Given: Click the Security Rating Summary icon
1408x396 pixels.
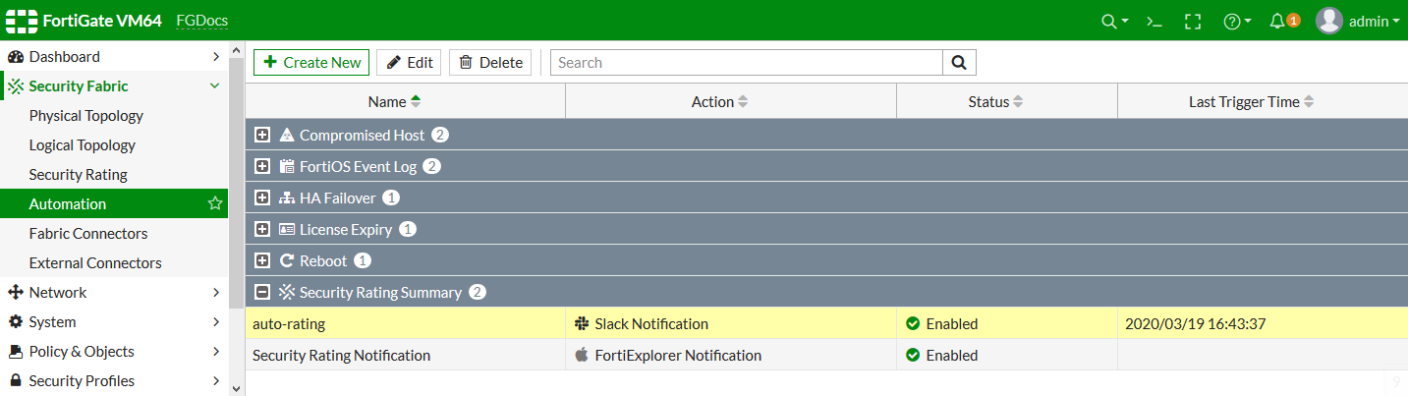Looking at the screenshot, I should pyautogui.click(x=287, y=292).
